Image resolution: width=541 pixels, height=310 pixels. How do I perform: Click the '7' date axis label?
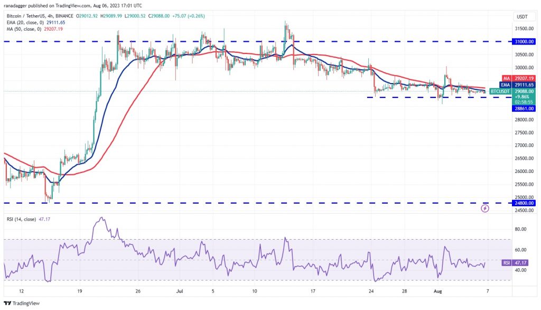click(488, 291)
